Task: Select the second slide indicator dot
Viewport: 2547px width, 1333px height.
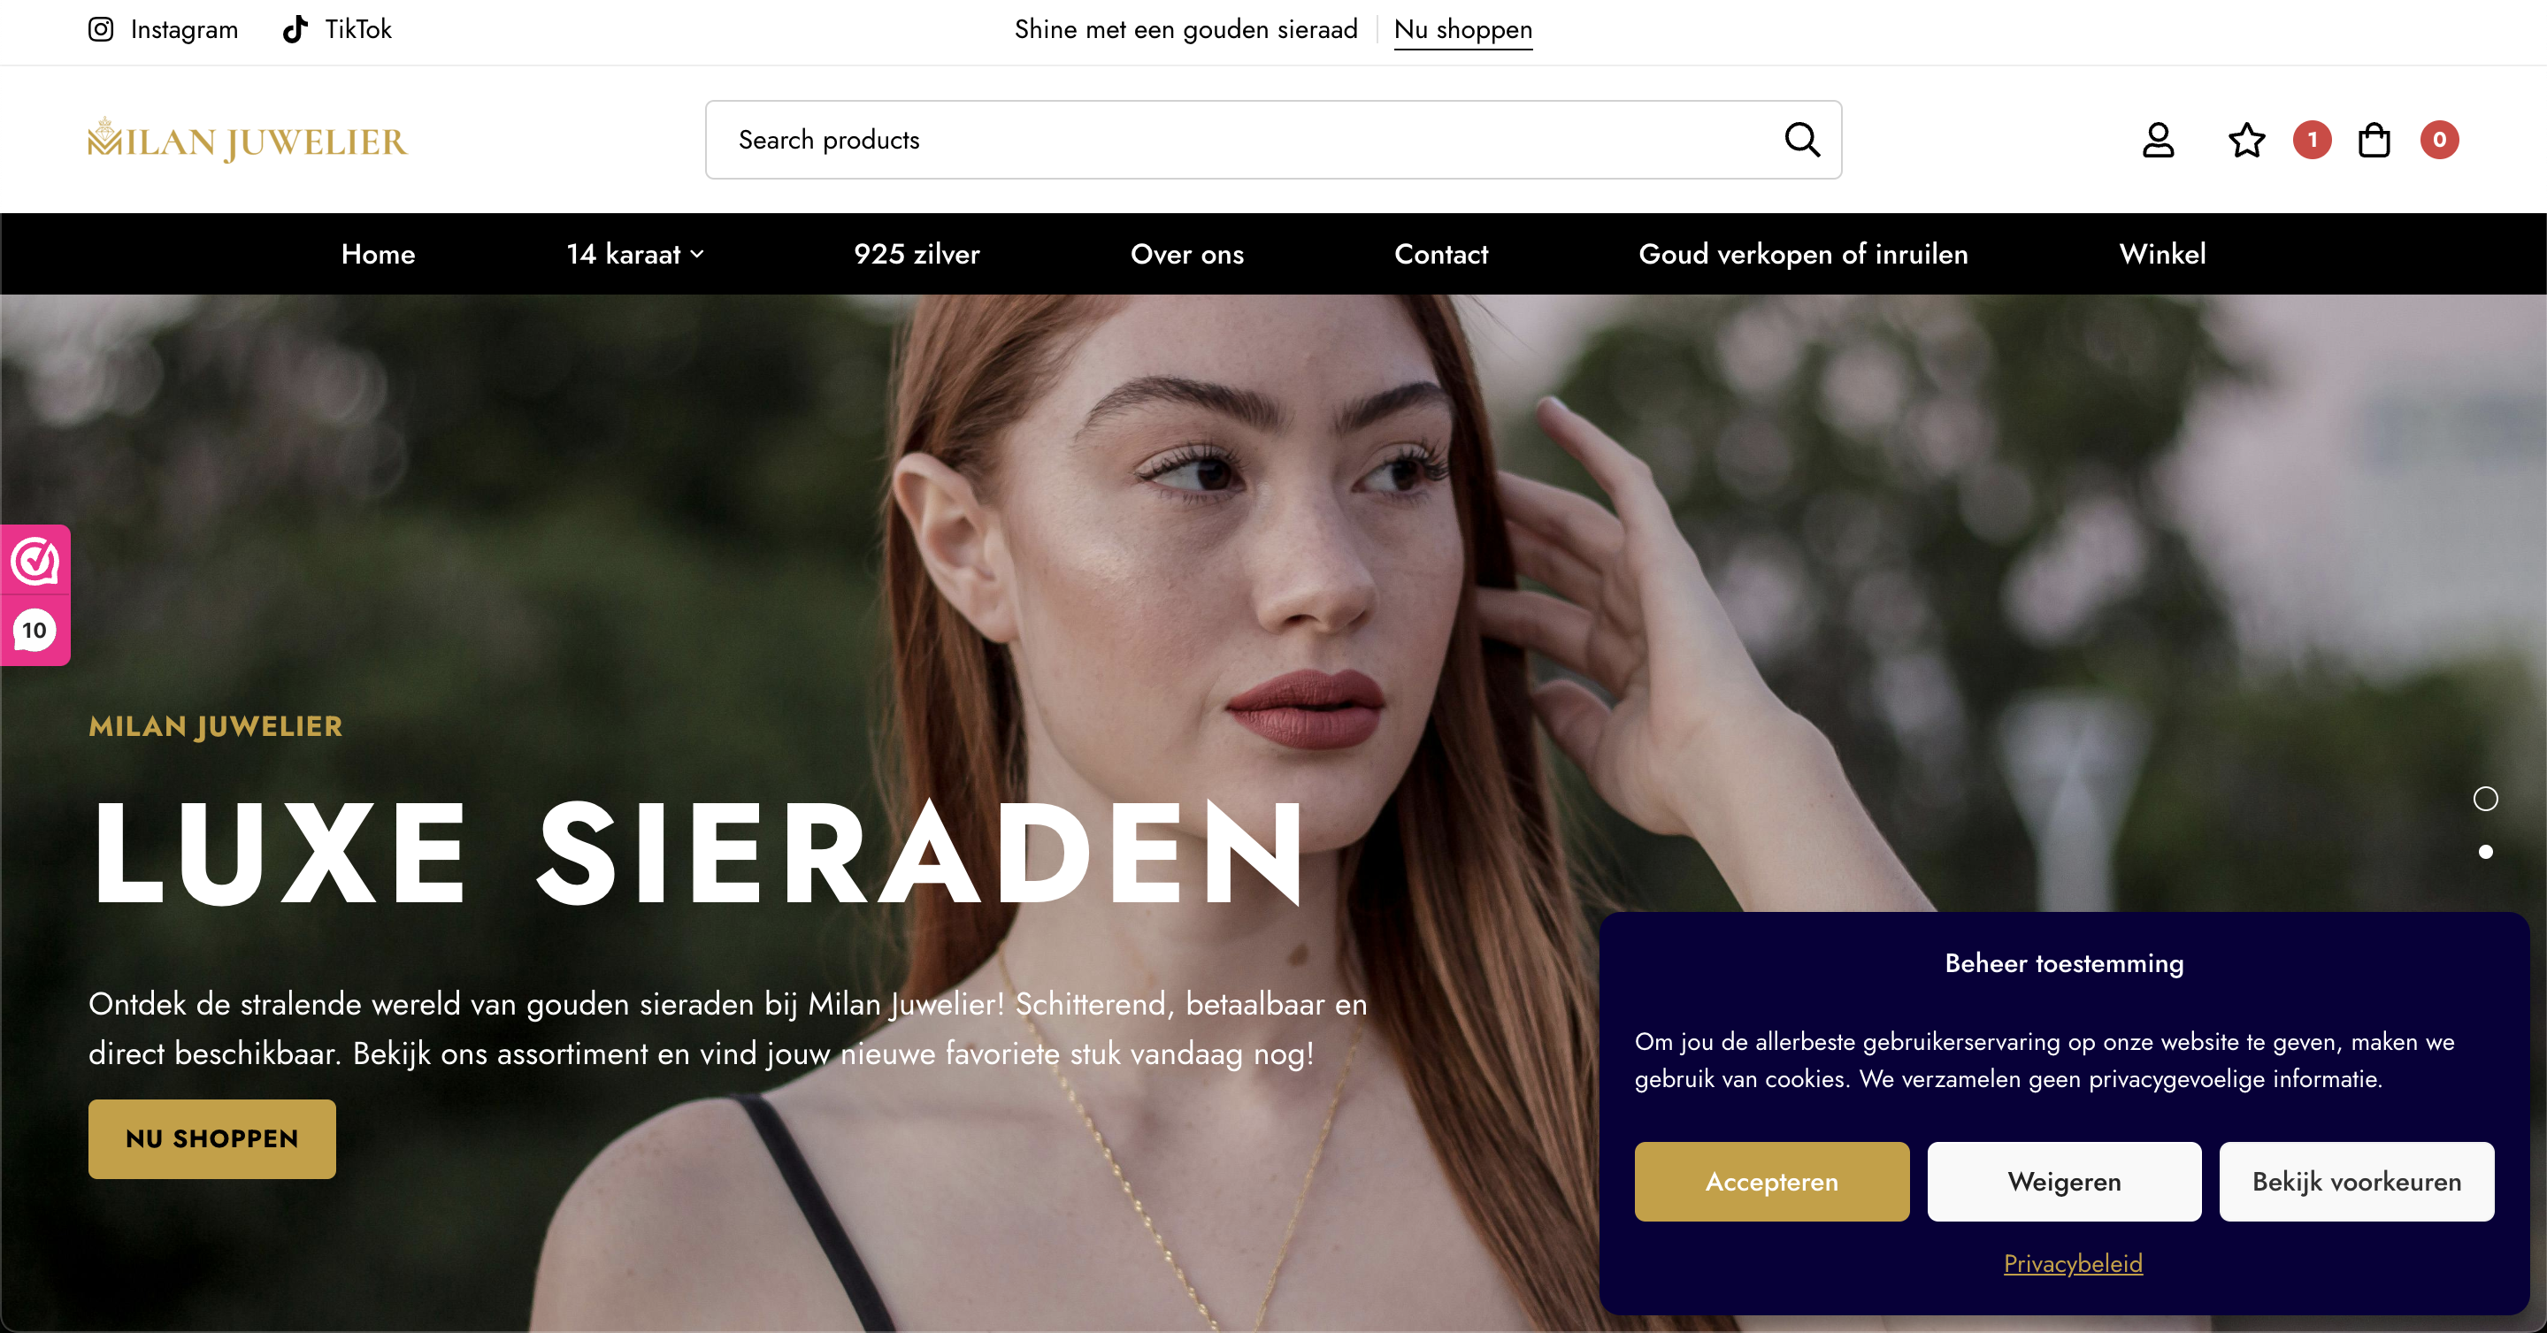Action: tap(2485, 852)
